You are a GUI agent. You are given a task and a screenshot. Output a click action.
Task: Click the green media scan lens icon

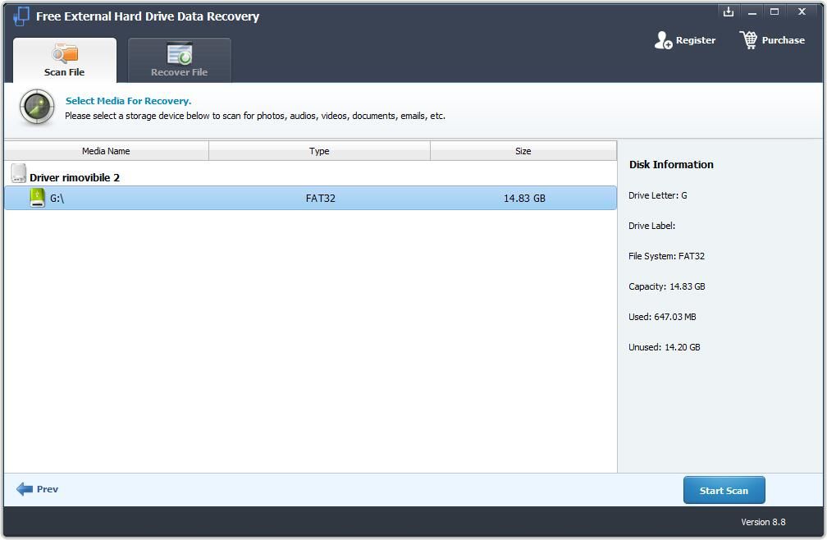pyautogui.click(x=36, y=107)
